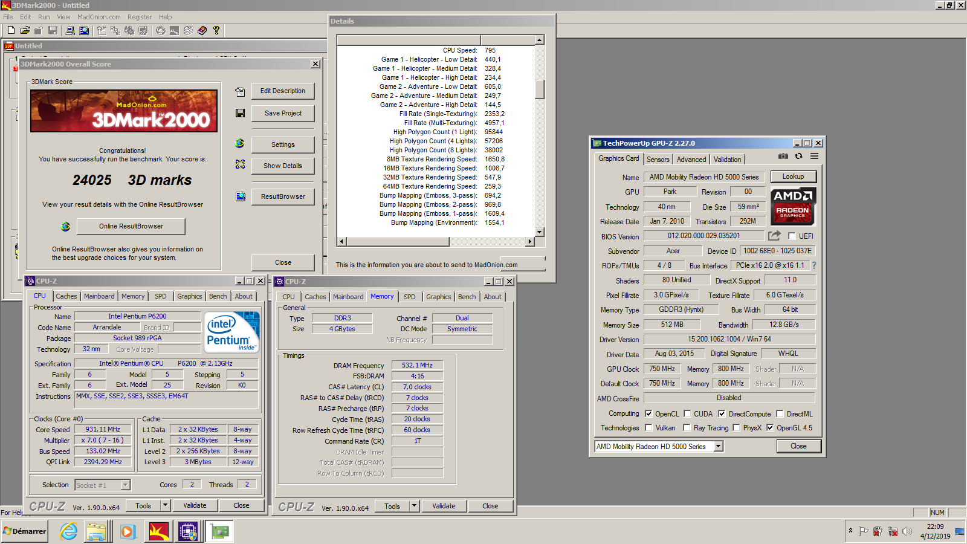This screenshot has width=967, height=544.
Task: Click the Details list vertical scrollbar thumb
Action: click(540, 89)
